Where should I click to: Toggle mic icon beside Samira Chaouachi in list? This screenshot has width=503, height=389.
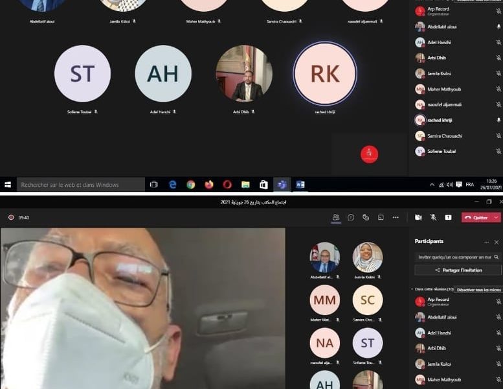click(498, 136)
